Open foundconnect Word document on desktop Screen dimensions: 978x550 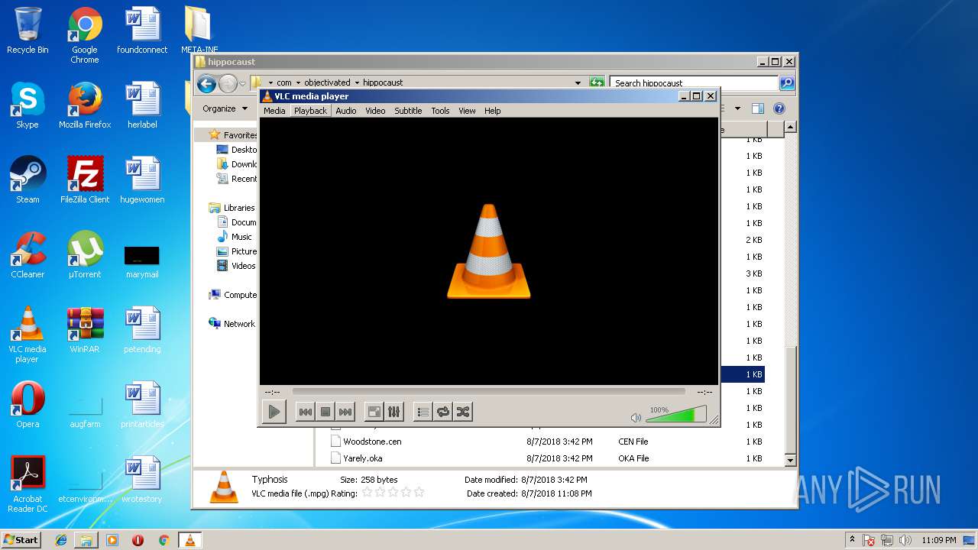point(142,31)
